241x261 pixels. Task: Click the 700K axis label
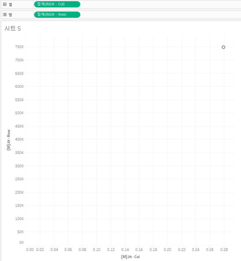20,60
